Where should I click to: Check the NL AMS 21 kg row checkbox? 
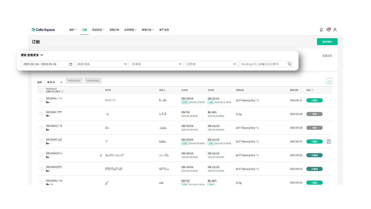pyautogui.click(x=41, y=114)
